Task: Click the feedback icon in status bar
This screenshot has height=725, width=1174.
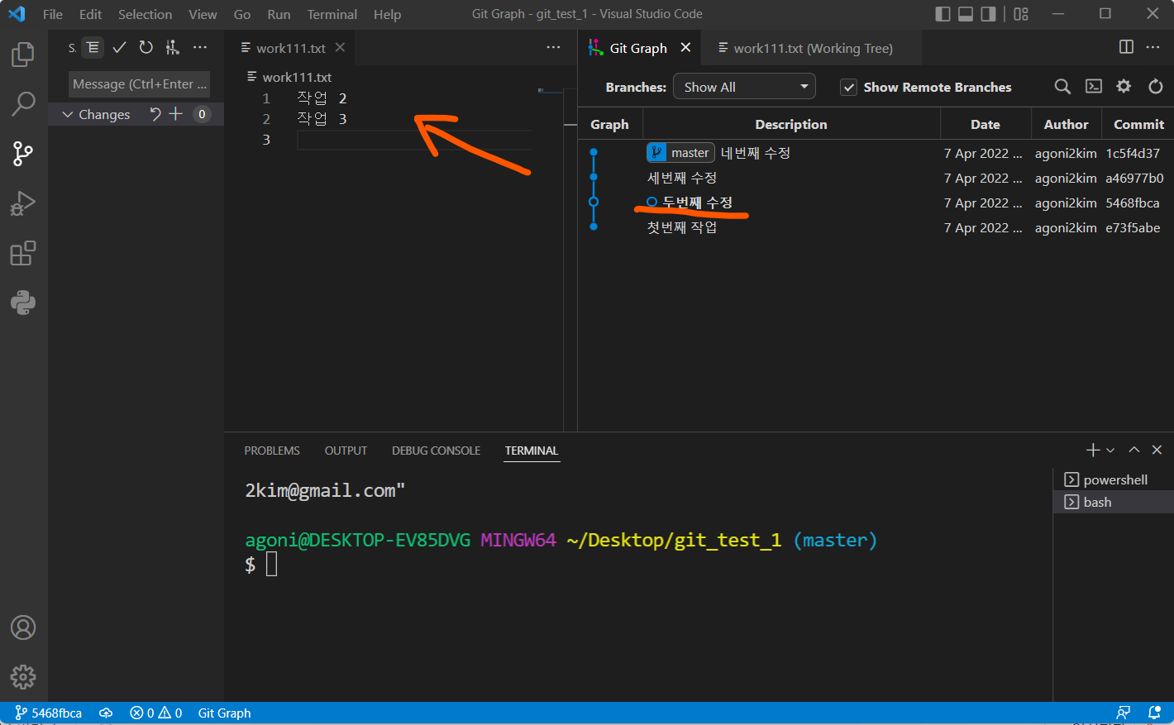Action: (x=1124, y=713)
